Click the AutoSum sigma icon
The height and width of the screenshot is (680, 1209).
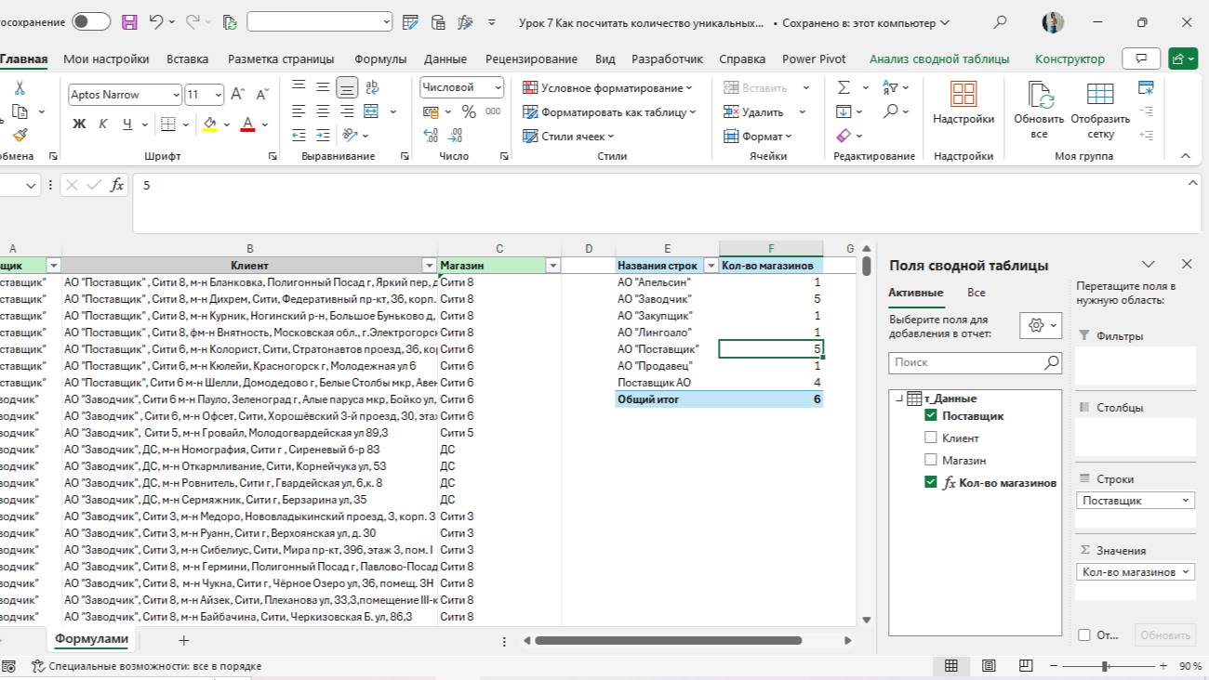tap(844, 87)
